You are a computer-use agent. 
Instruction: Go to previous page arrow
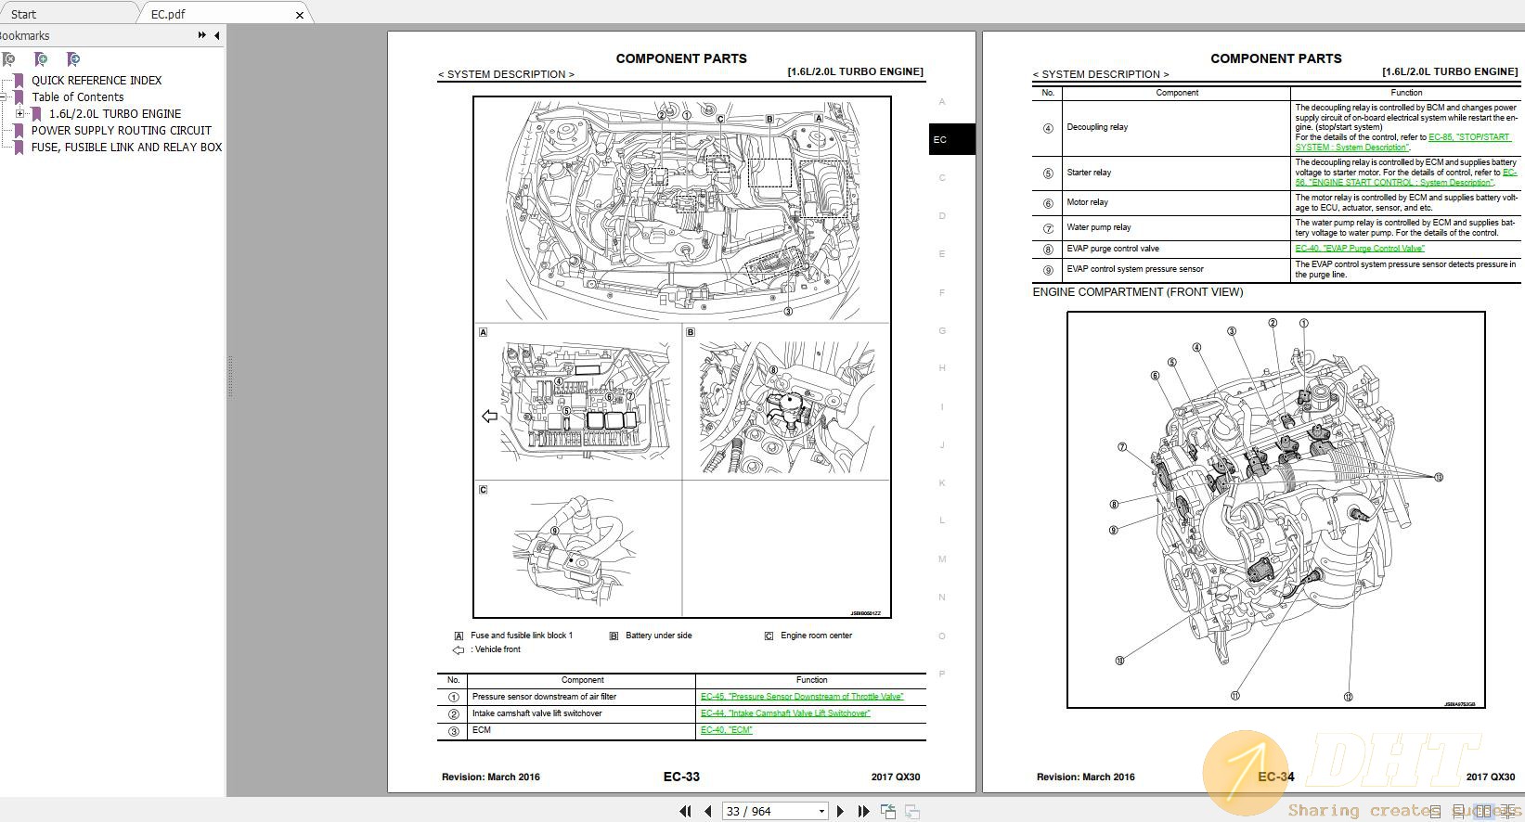tap(708, 811)
